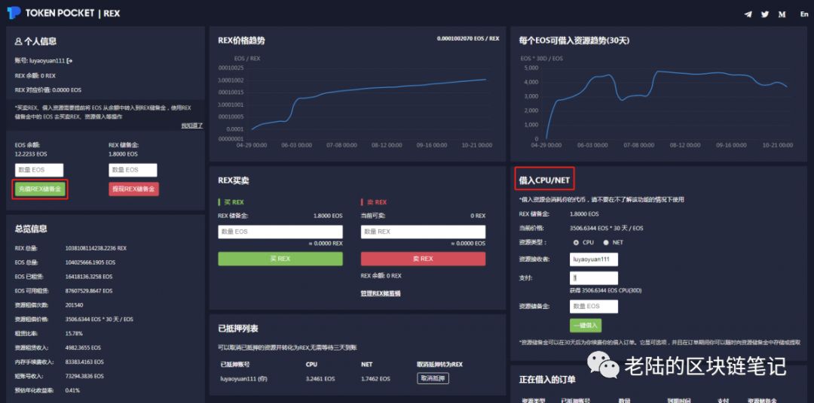
Task: Click the REX价格趋势 chart title
Action: (x=241, y=41)
